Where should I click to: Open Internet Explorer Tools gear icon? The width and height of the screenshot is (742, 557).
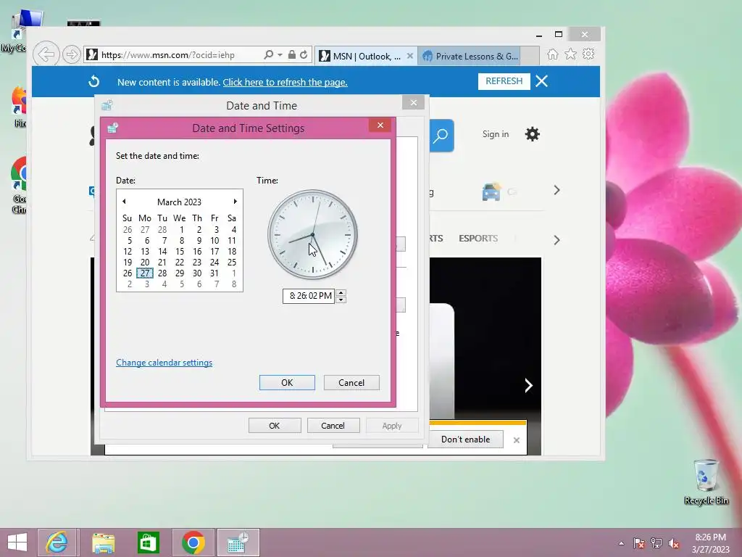pyautogui.click(x=588, y=54)
